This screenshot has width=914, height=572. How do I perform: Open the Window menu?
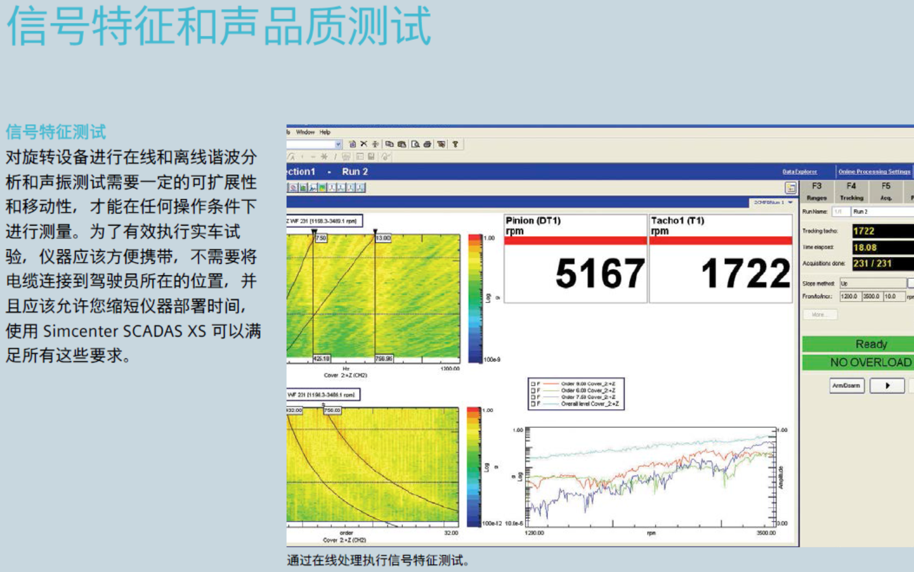coord(305,132)
